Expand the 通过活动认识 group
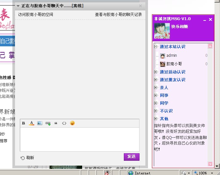Image resolution: width=220 pixels, height=175 pixels. [x=155, y=72]
